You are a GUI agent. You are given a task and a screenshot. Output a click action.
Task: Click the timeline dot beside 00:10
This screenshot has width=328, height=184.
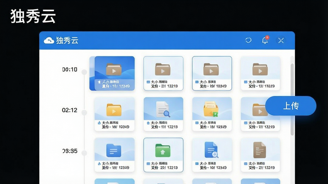pos(84,72)
